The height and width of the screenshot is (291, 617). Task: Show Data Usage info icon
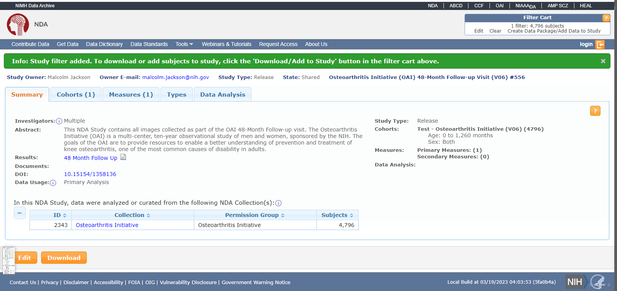click(53, 183)
